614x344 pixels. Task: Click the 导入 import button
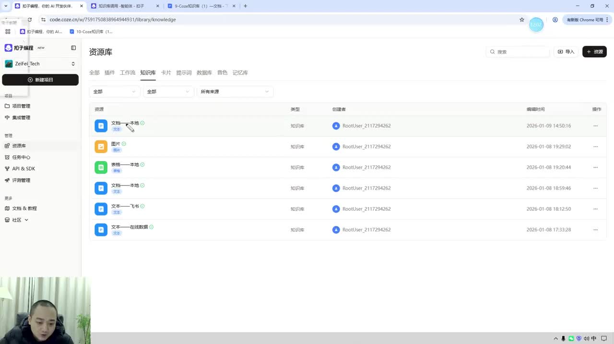566,52
